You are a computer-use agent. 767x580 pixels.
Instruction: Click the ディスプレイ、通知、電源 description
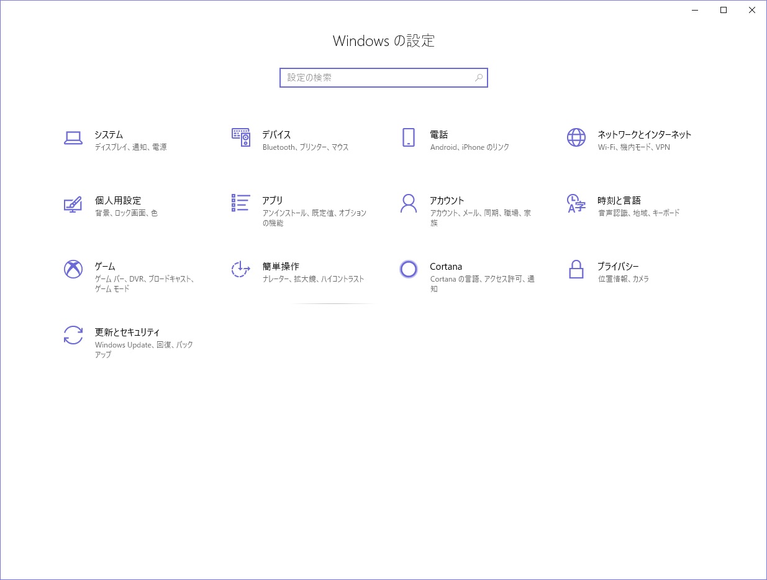pyautogui.click(x=131, y=147)
